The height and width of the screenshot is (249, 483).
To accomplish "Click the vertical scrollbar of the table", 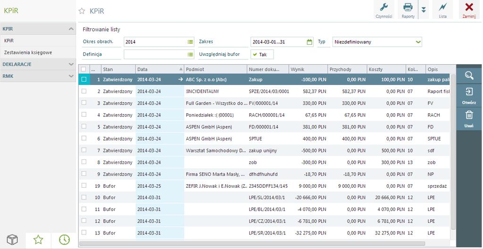I will (x=453, y=152).
